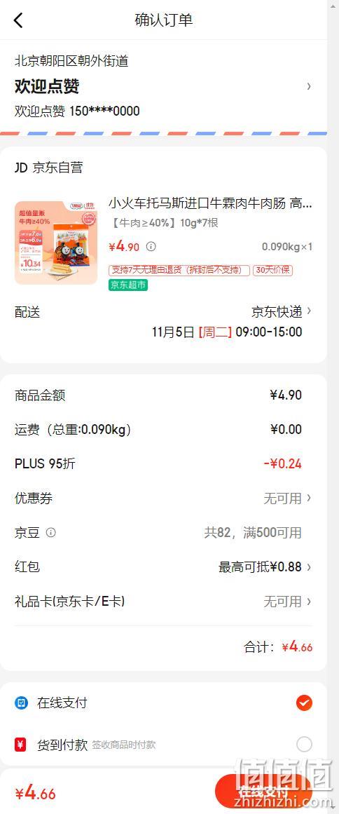Click the orange 在线支付 submit button
Image resolution: width=339 pixels, height=814 pixels.
pyautogui.click(x=263, y=793)
